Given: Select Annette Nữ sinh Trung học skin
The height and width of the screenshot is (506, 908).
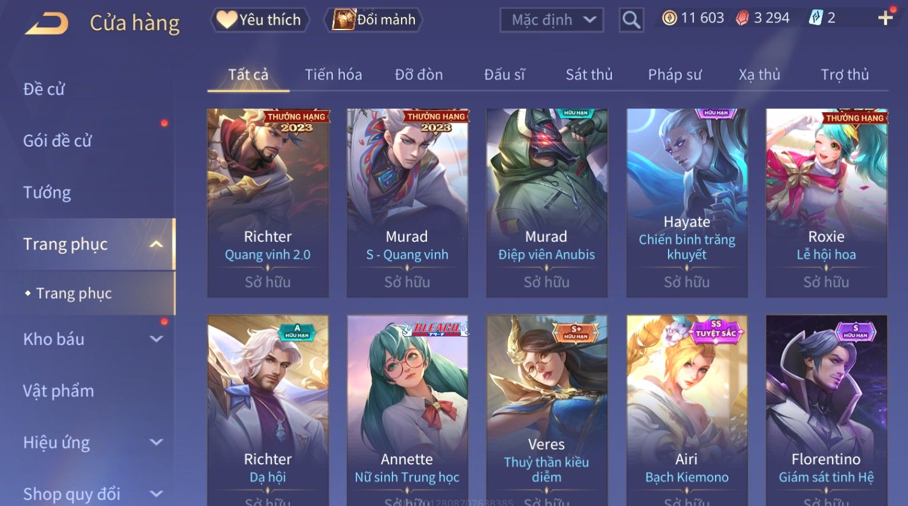Looking at the screenshot, I should click(x=407, y=410).
